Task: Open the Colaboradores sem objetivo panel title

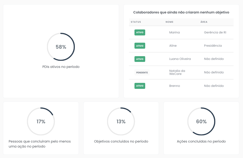Action: [181, 12]
